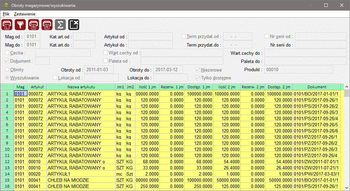Click the scrollbar up arrow of table
Screen dimensions: 350x191
[x=347, y=87]
